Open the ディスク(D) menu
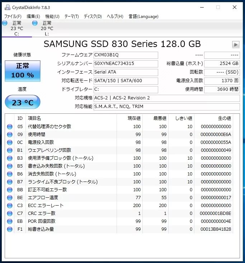 93,17
